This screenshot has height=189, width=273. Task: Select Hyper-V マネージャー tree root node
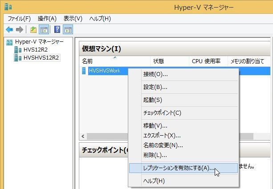39,42
